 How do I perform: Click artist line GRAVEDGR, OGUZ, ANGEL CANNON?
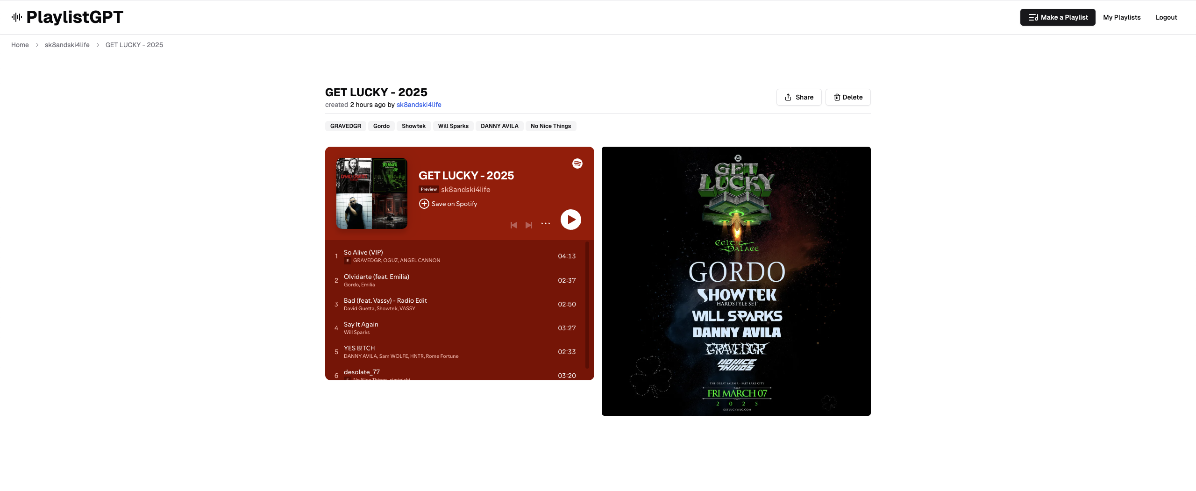pyautogui.click(x=397, y=260)
